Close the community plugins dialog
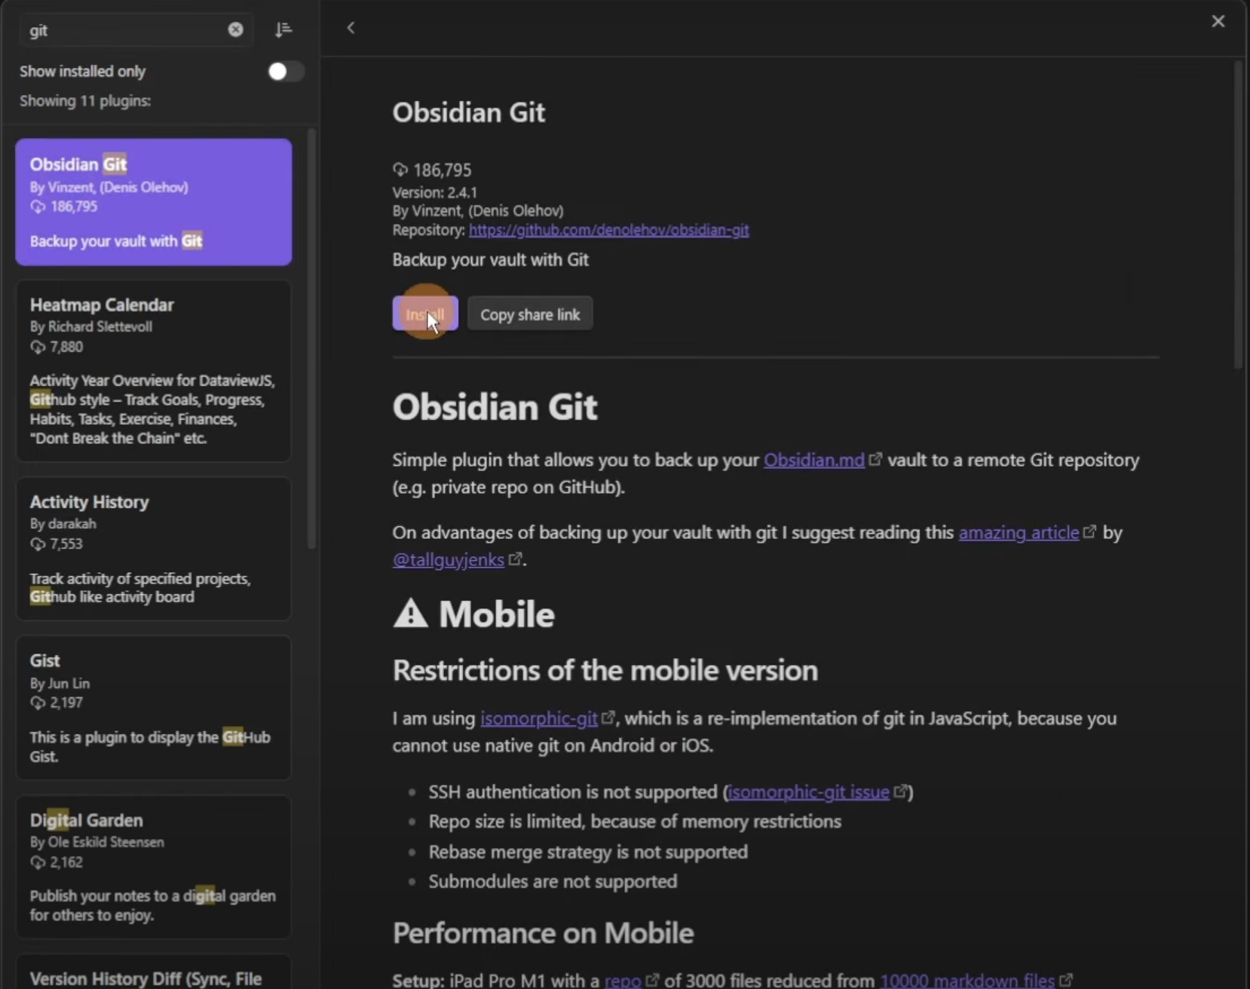 [1218, 21]
